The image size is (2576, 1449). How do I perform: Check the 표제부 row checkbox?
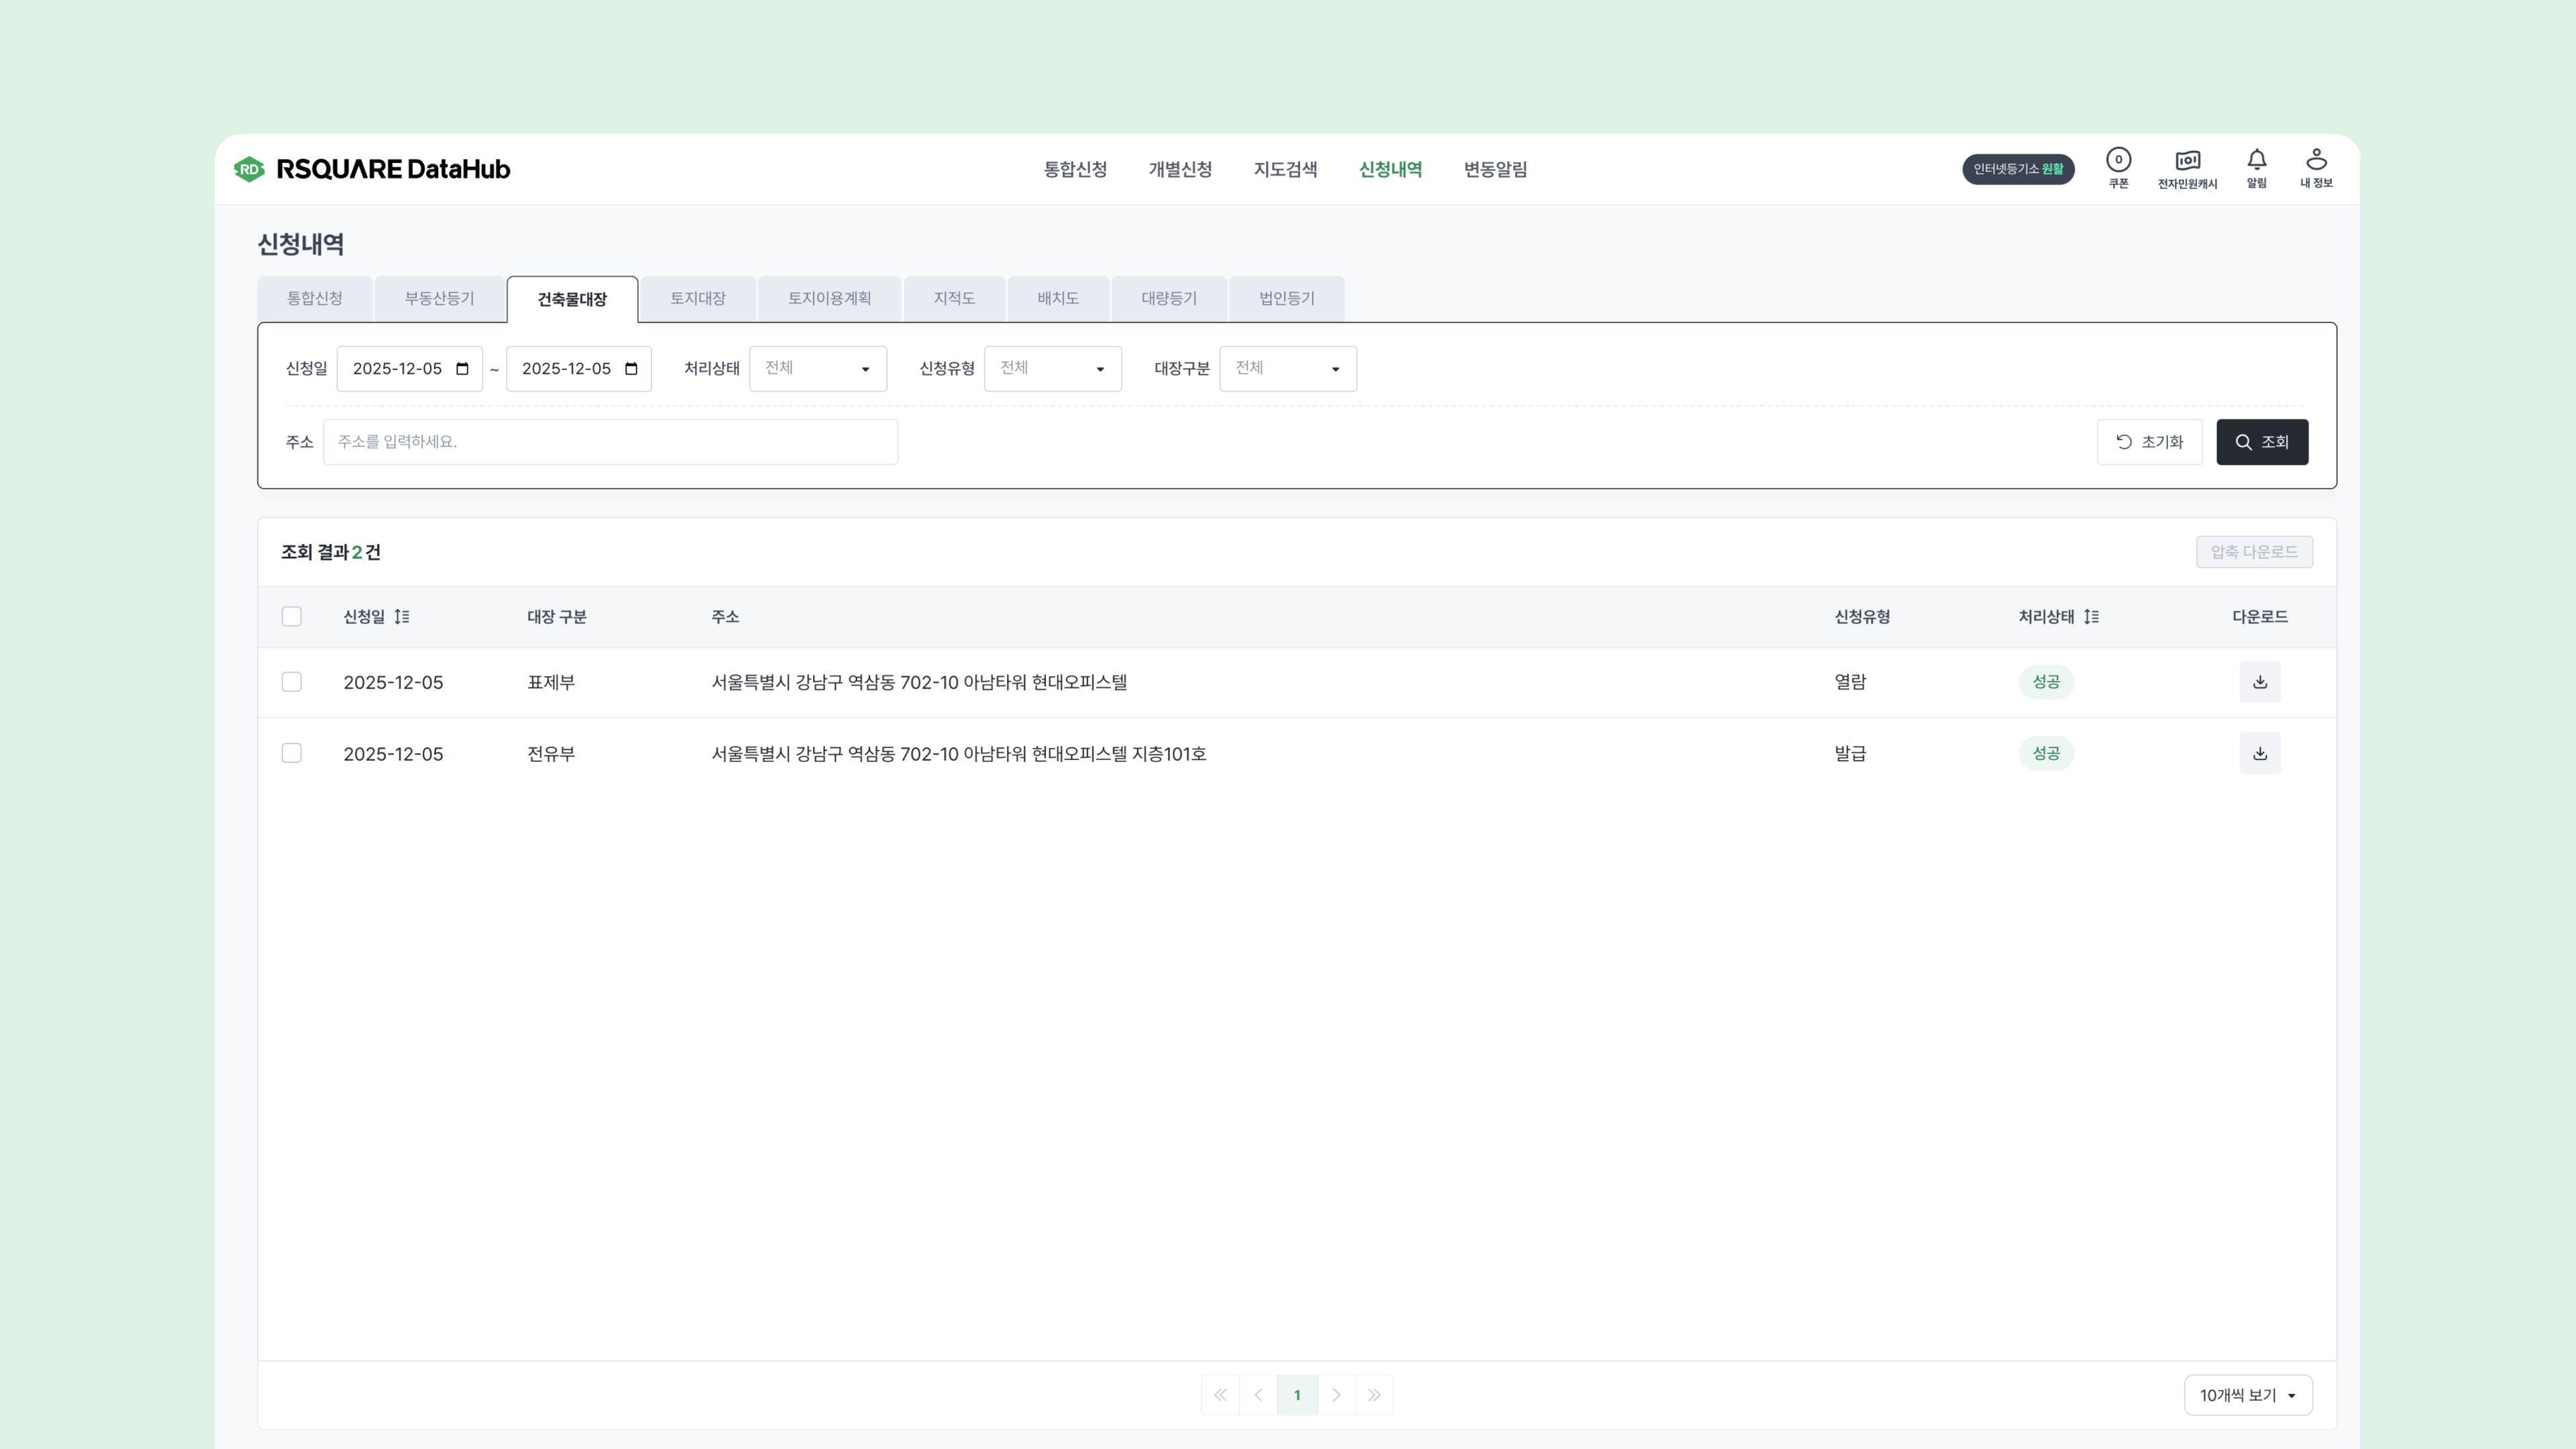pos(291,682)
